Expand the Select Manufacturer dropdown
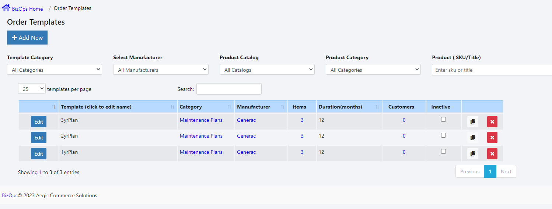The width and height of the screenshot is (552, 209). [x=161, y=70]
